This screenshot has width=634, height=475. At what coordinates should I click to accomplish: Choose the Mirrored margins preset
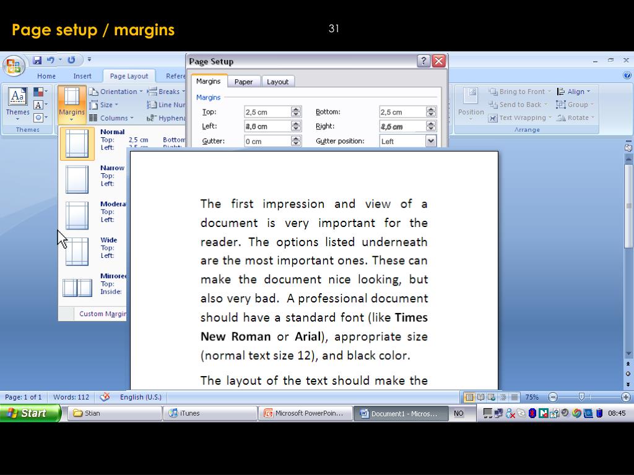pos(93,287)
